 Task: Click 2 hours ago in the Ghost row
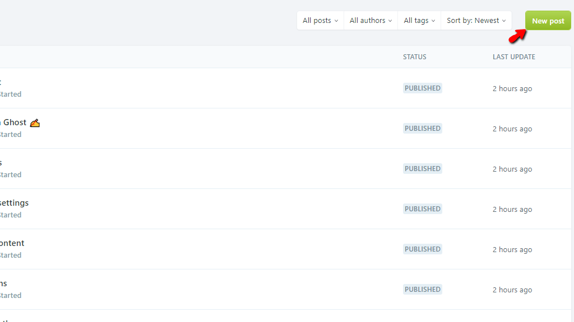click(x=512, y=129)
